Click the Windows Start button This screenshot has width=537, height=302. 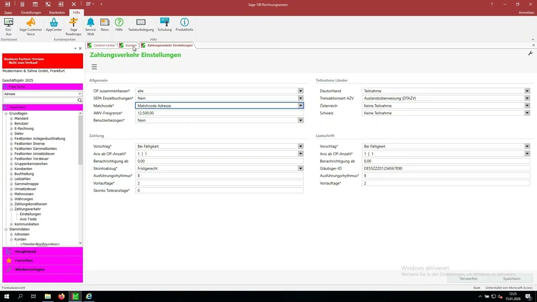[x=7, y=296]
